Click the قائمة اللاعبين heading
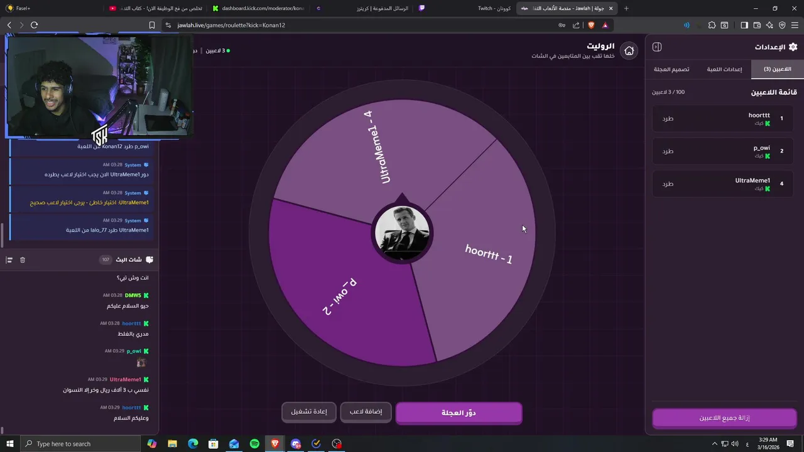Image resolution: width=804 pixels, height=452 pixels. 774,92
